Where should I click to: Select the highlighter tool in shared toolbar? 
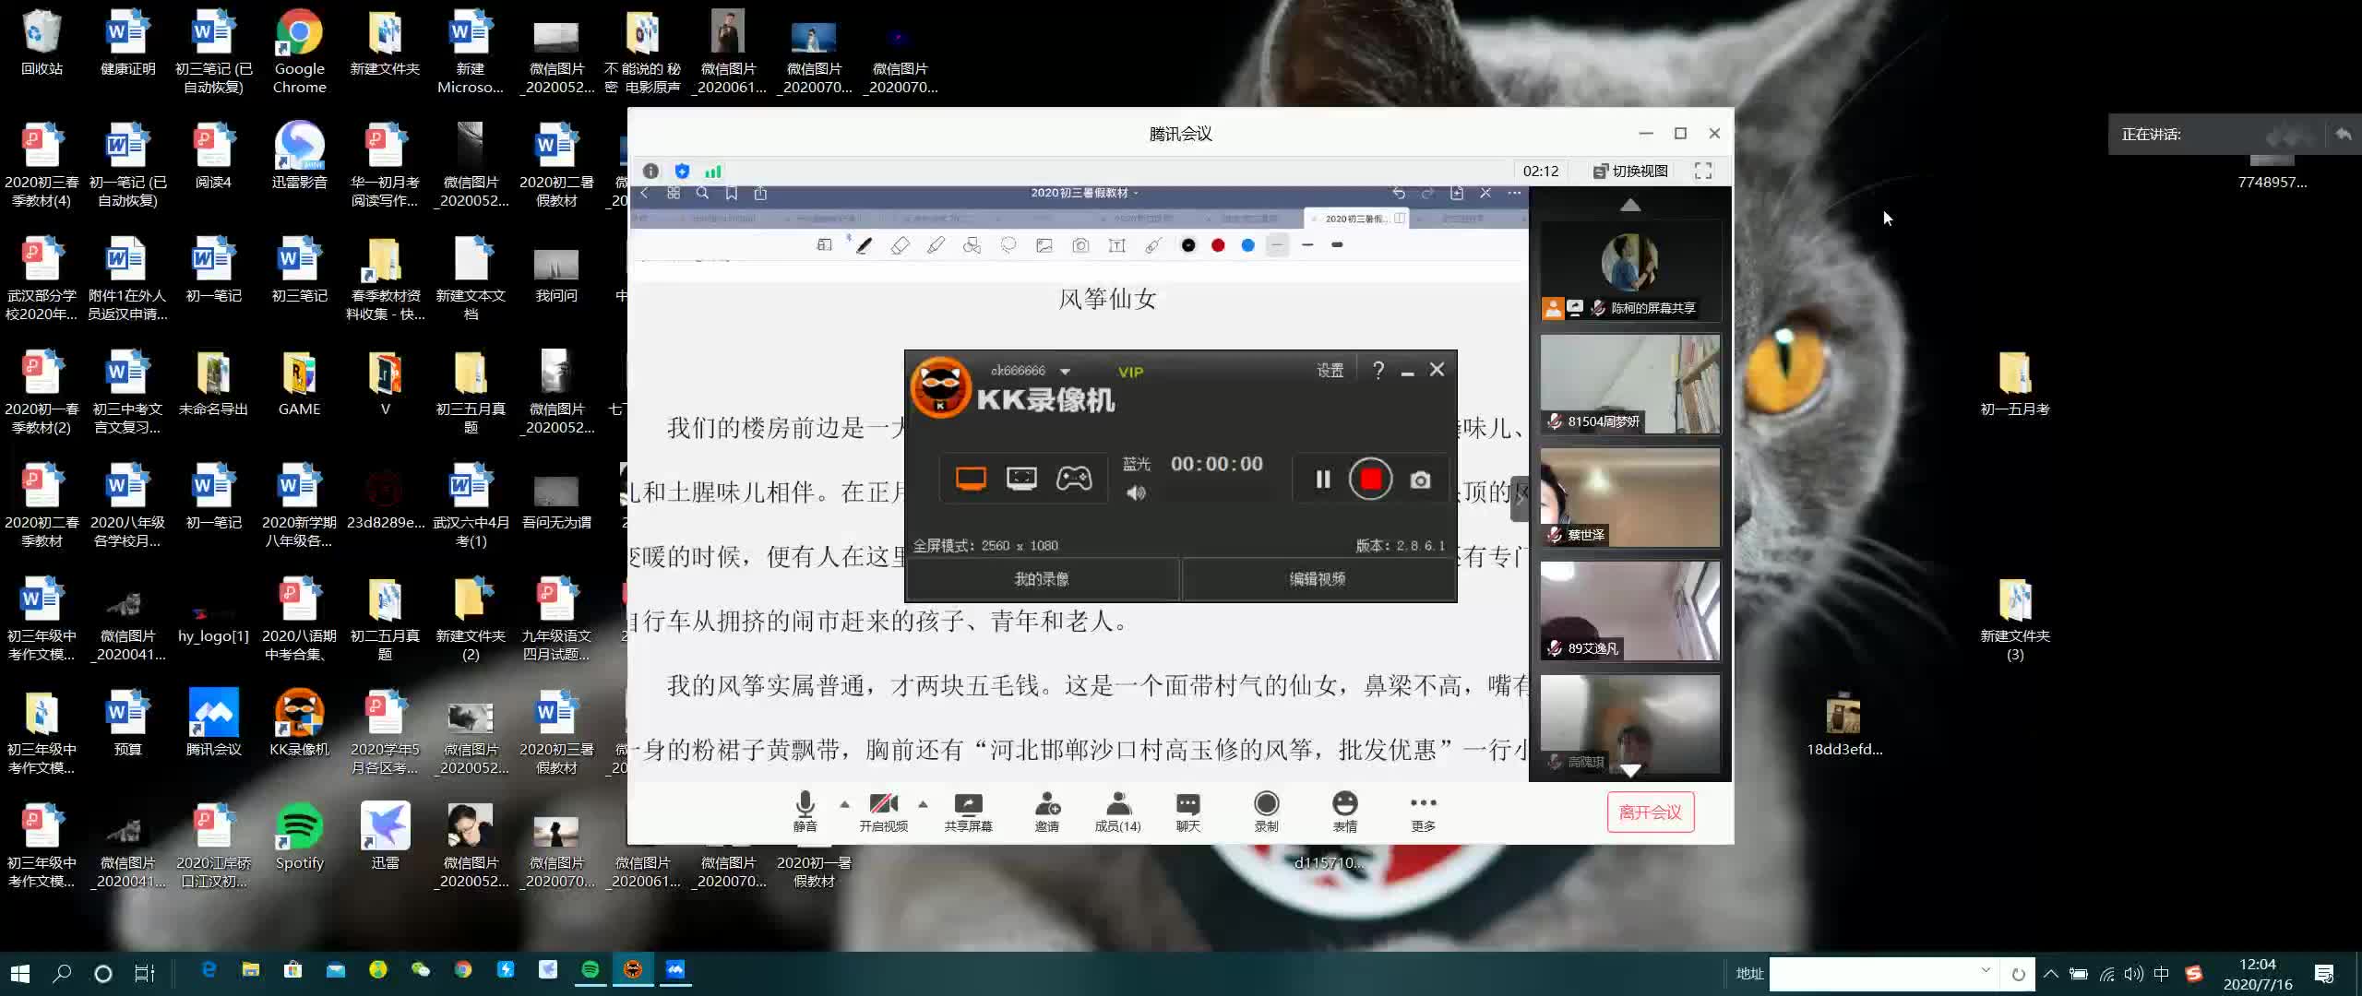click(936, 245)
